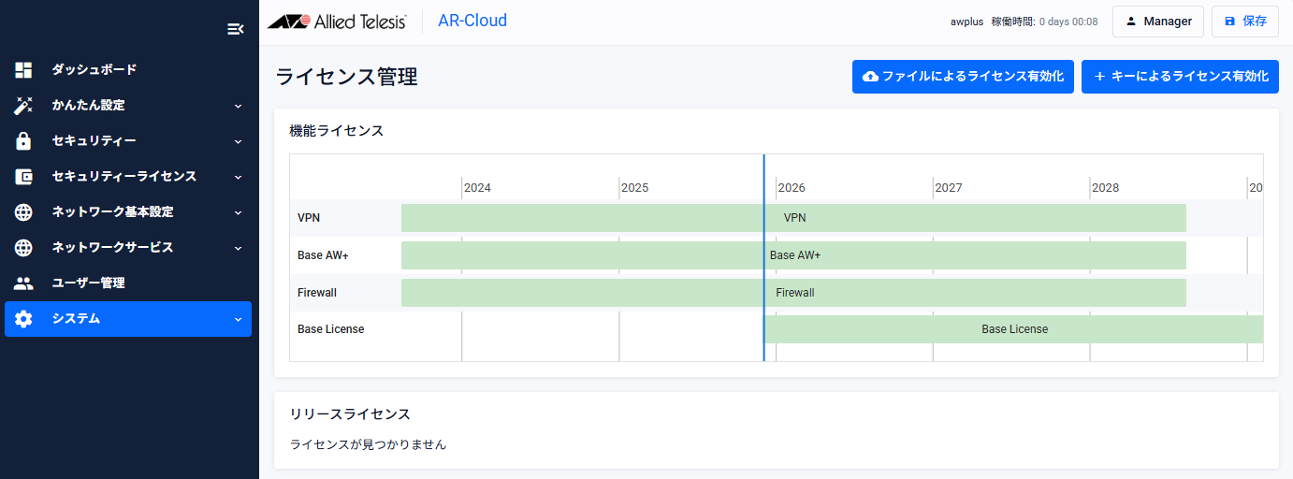Expand the ネットワークサービス chevron
This screenshot has width=1293, height=479.
[238, 248]
